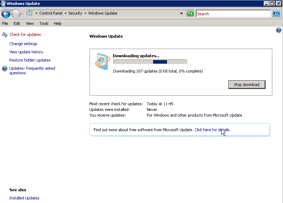This screenshot has height=203, width=283.
Task: Click the Stop download button
Action: pos(247,85)
